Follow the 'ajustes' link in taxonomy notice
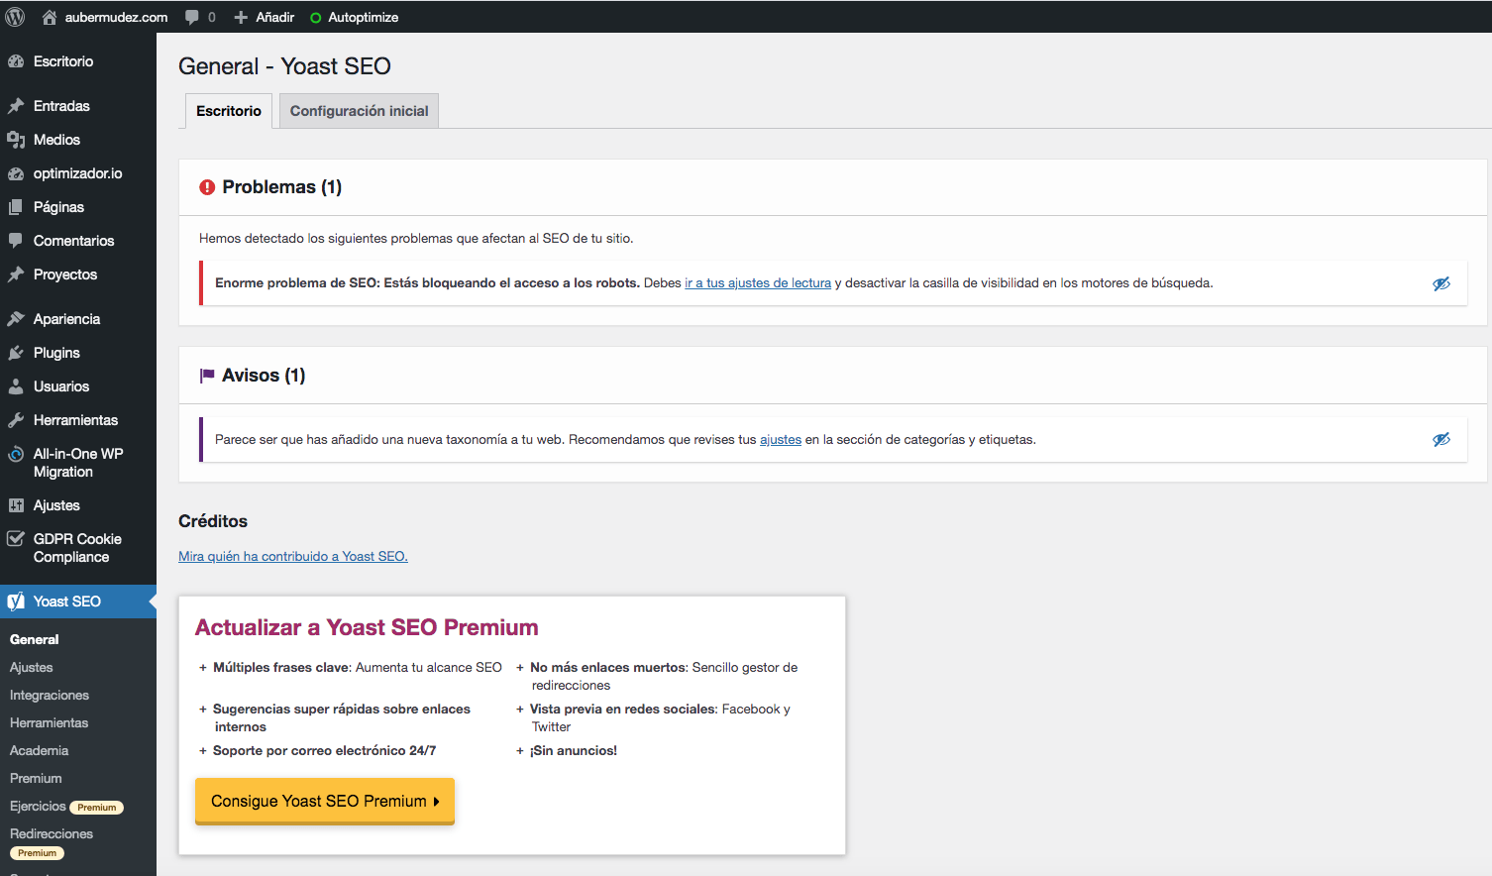The image size is (1492, 876). tap(781, 440)
